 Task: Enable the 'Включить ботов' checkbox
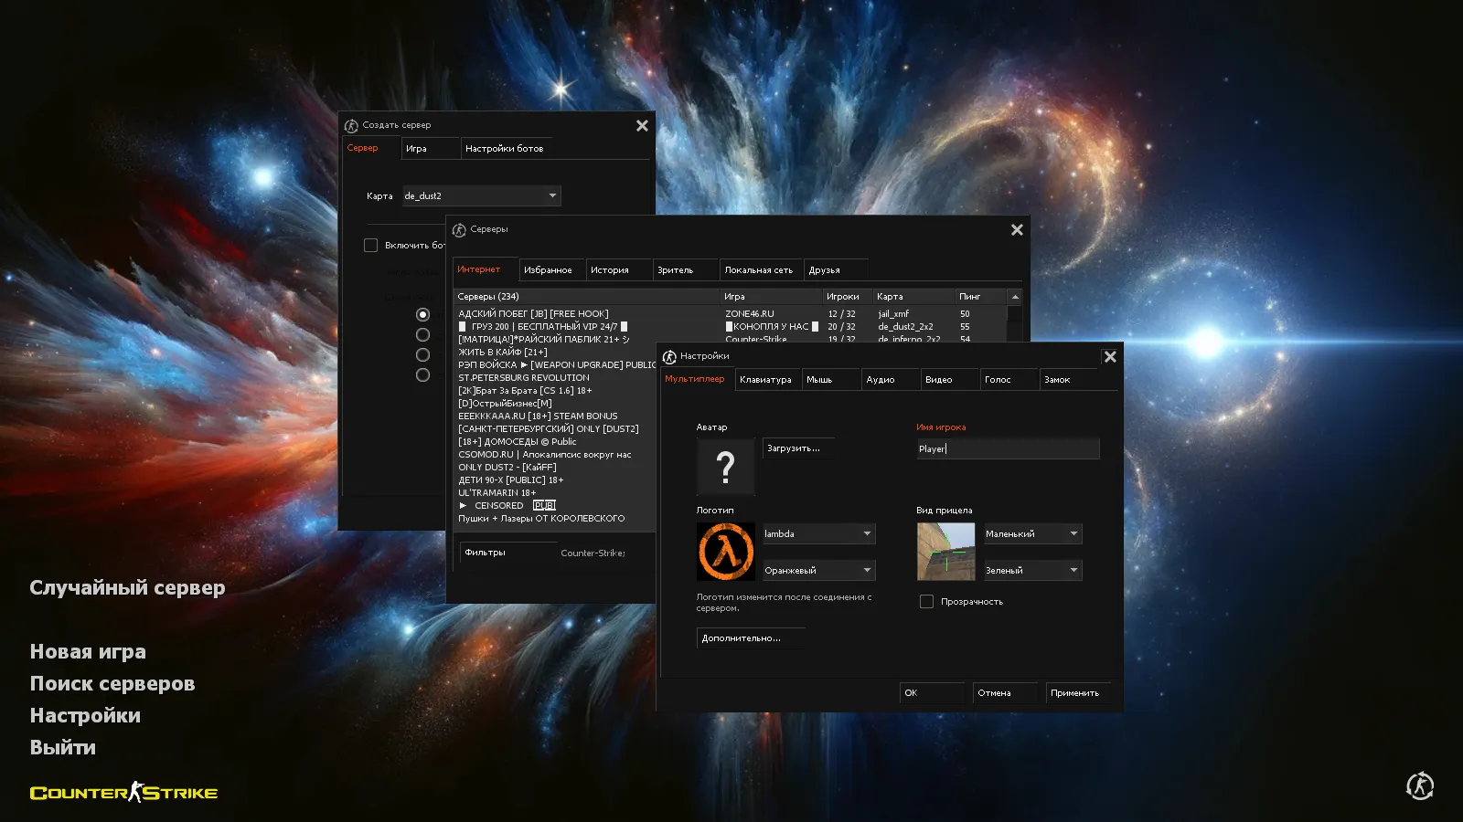pos(371,245)
